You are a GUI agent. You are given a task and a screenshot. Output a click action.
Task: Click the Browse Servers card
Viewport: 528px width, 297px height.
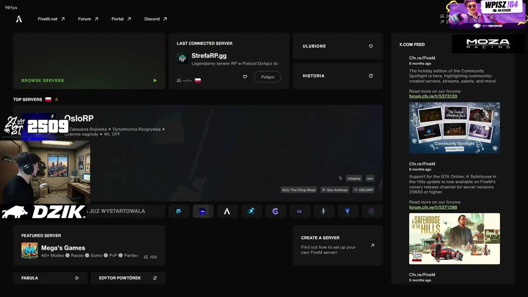89,61
